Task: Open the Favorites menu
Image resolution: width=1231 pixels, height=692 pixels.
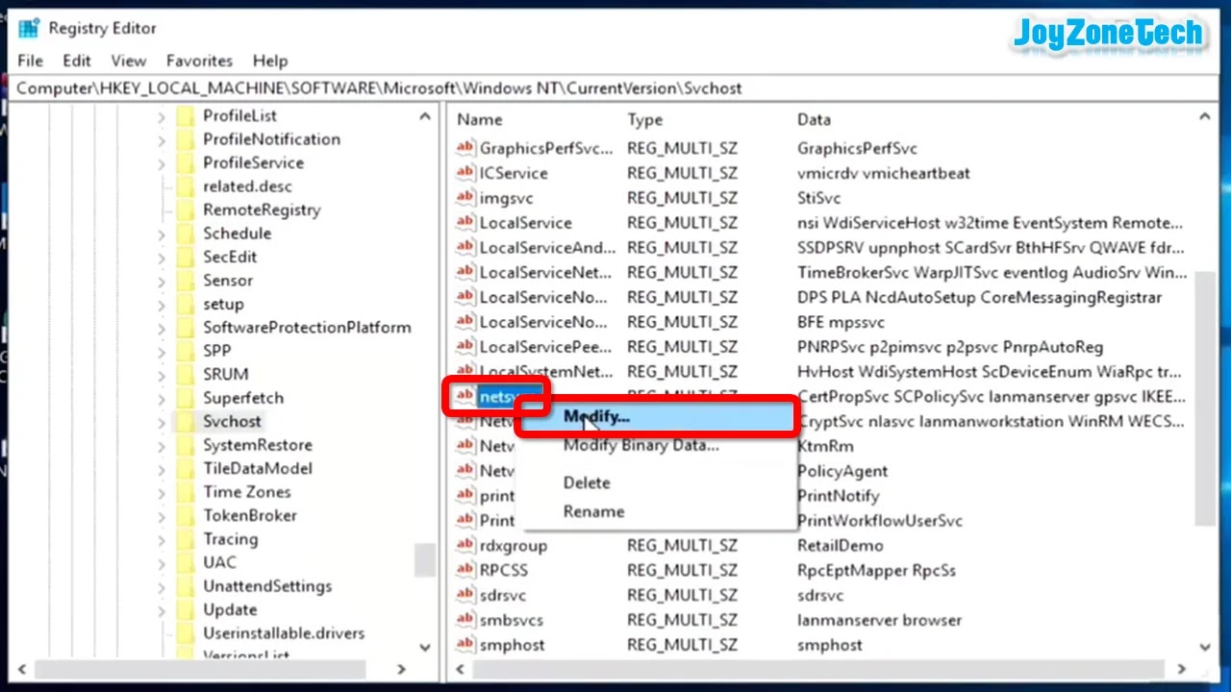Action: tap(199, 61)
